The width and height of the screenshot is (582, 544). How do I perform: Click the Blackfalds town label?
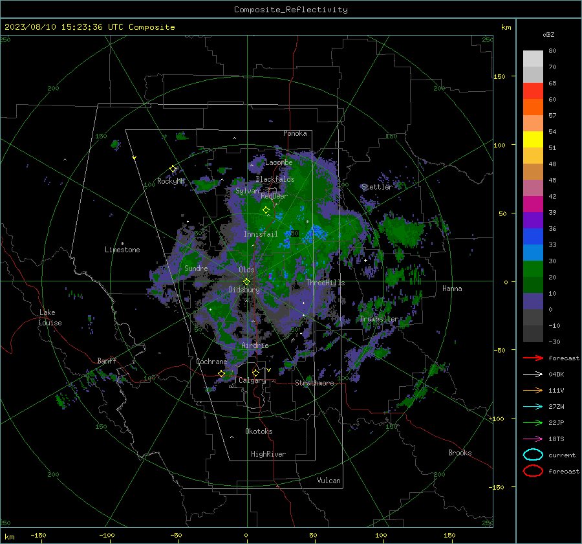[275, 179]
